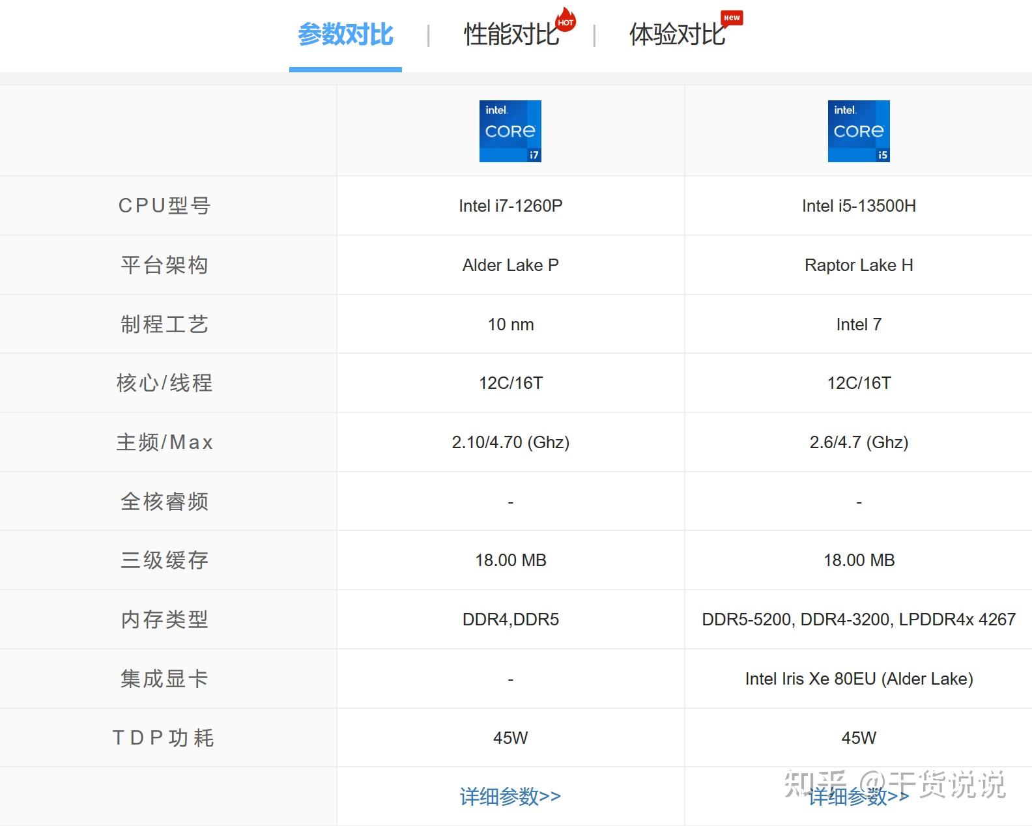
Task: Click the 集成显卡 row label
Action: tap(164, 679)
